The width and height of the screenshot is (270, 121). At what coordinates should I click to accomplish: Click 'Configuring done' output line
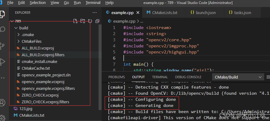tap(142, 99)
